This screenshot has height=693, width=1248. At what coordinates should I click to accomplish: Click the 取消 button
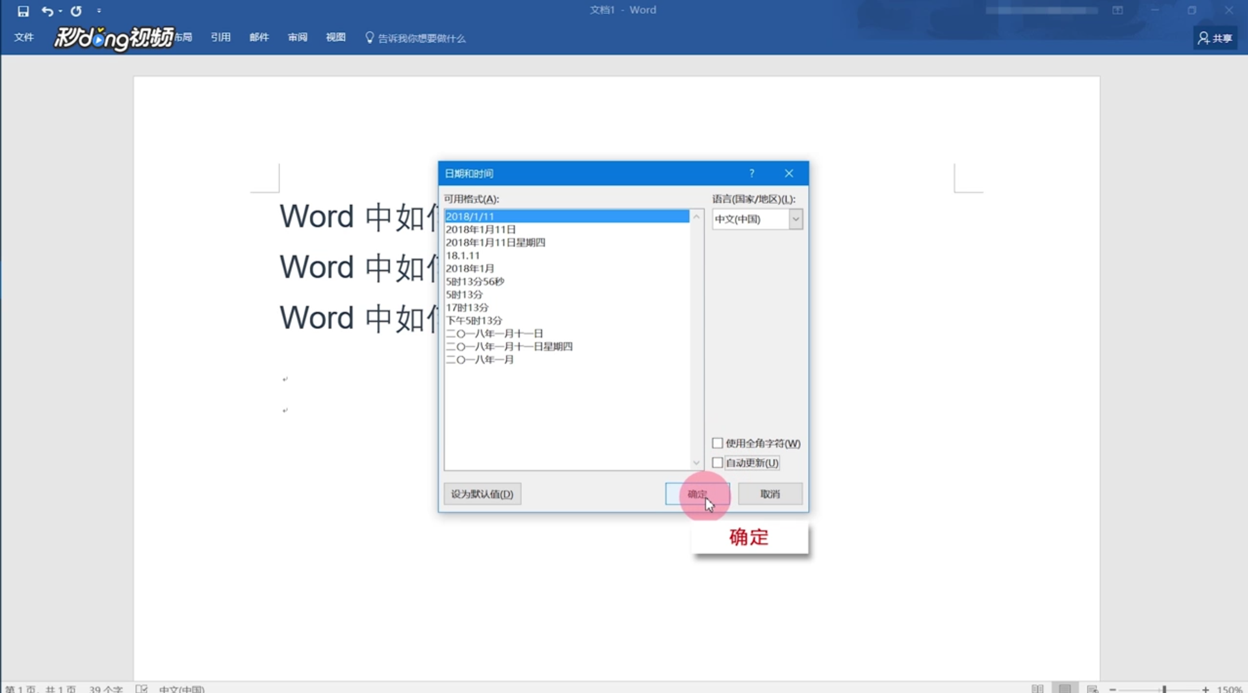pos(770,493)
